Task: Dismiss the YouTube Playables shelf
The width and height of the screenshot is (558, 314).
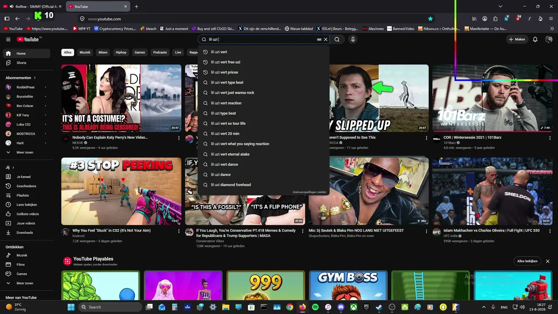Action: click(548, 261)
